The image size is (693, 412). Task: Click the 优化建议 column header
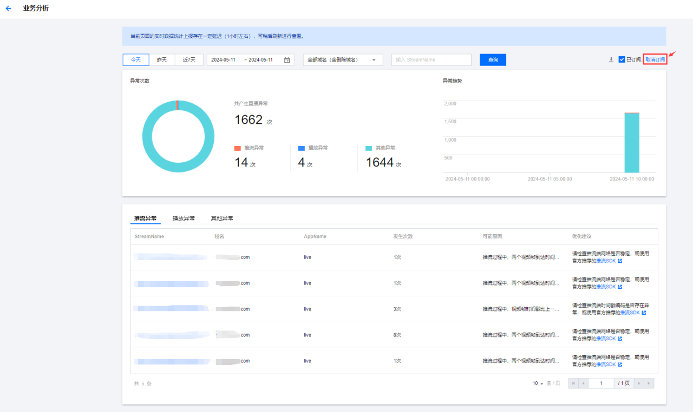pos(582,236)
